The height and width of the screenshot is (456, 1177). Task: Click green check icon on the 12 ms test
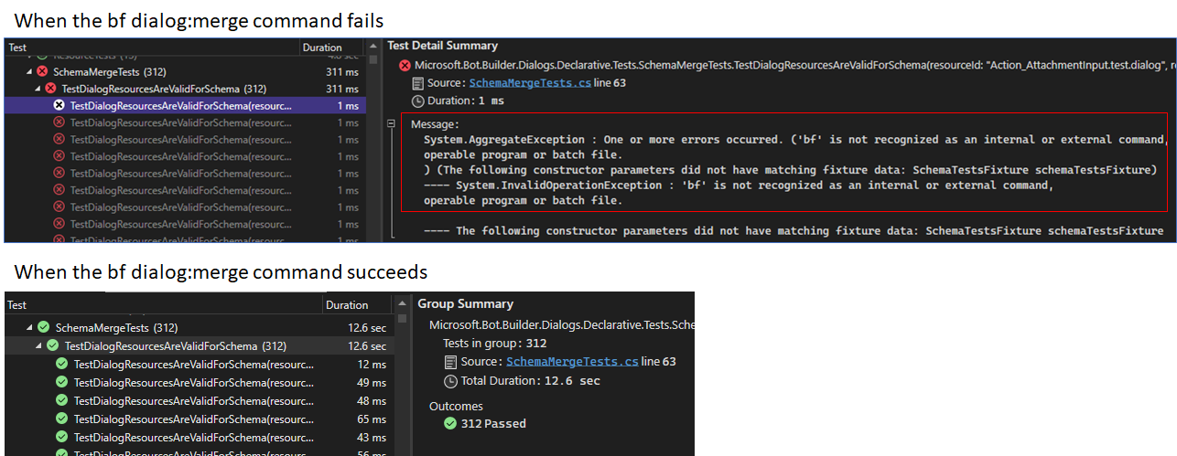pyautogui.click(x=62, y=364)
